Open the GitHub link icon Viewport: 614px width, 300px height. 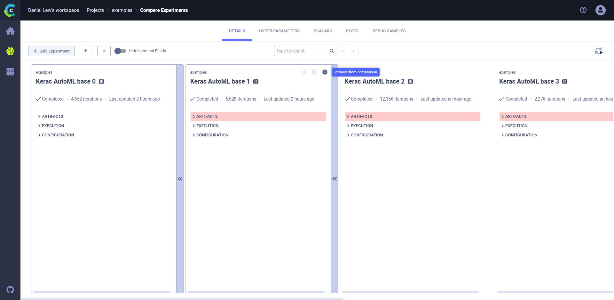pos(10,290)
